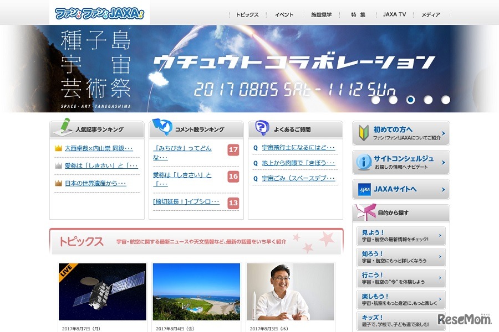Open the coastal launch site article thumbnail
Viewport: 499px width, 332px height.
point(196,292)
